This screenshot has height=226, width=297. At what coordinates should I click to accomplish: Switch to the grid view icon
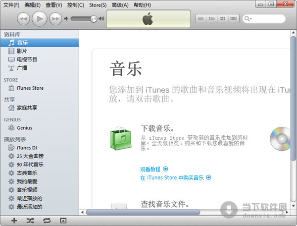(223, 19)
